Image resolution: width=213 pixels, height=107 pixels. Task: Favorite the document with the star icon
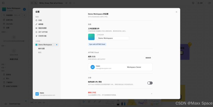coord(66,3)
